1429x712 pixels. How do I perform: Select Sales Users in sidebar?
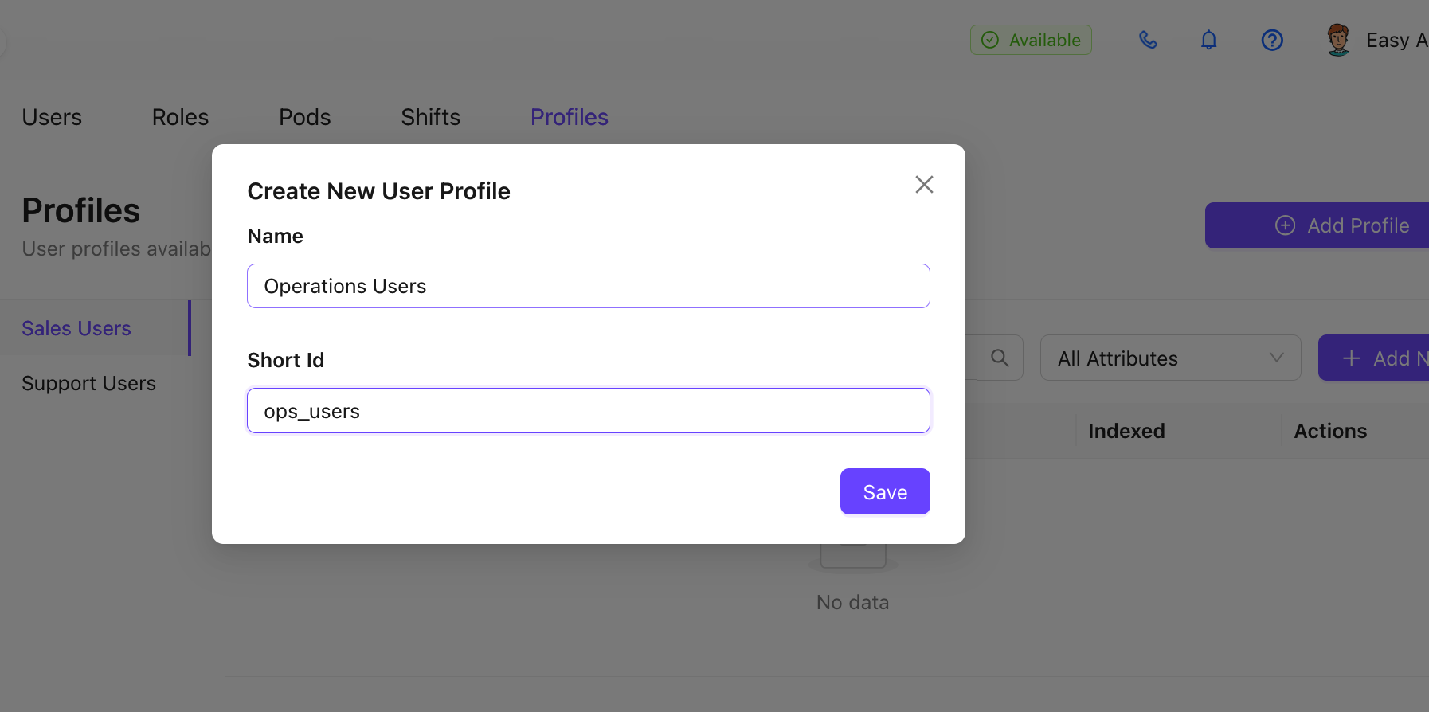click(76, 328)
